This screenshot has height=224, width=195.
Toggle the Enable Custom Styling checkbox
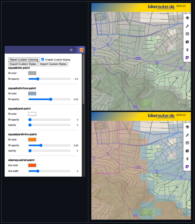point(43,59)
